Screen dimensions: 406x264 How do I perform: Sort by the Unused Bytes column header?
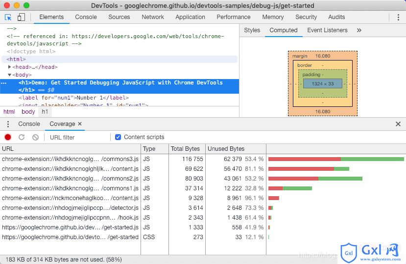click(236, 149)
